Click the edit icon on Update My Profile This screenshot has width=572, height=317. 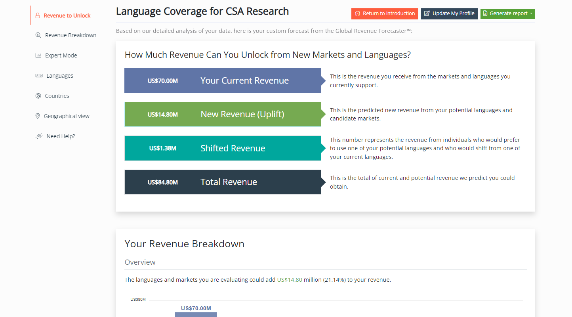click(427, 13)
